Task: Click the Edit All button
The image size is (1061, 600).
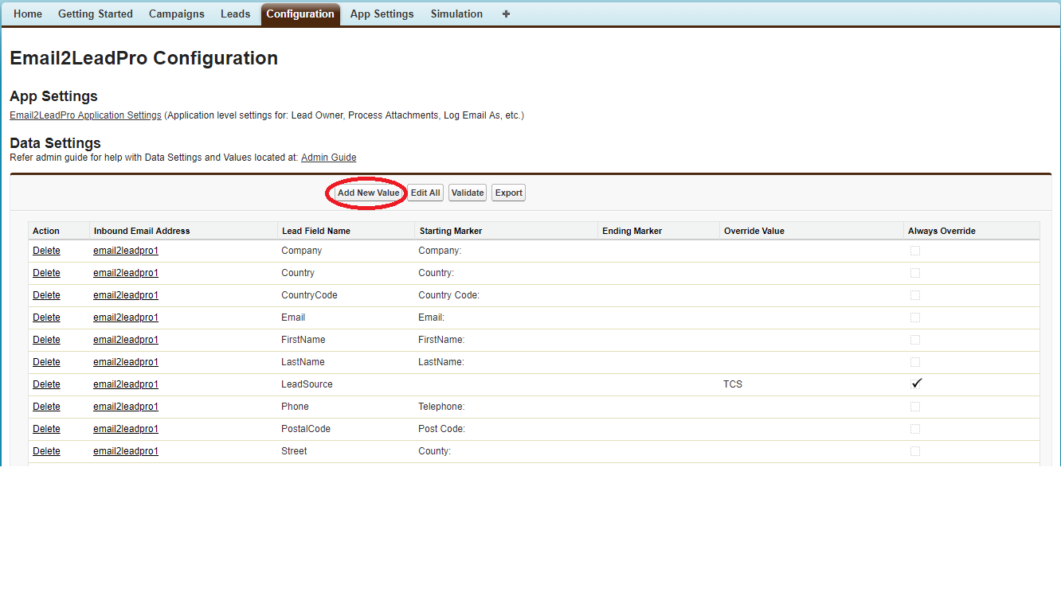Action: tap(425, 193)
